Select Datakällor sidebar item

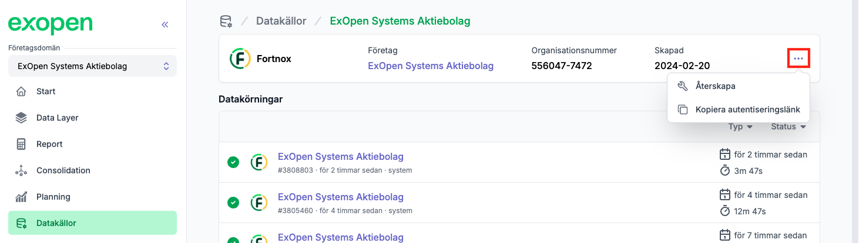pyautogui.click(x=92, y=223)
